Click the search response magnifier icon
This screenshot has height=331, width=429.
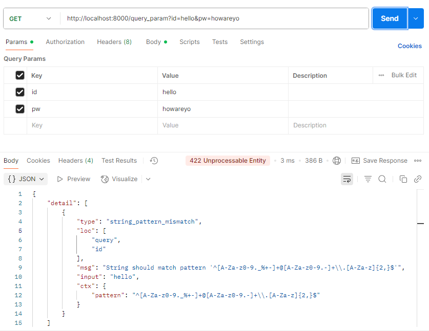click(382, 179)
